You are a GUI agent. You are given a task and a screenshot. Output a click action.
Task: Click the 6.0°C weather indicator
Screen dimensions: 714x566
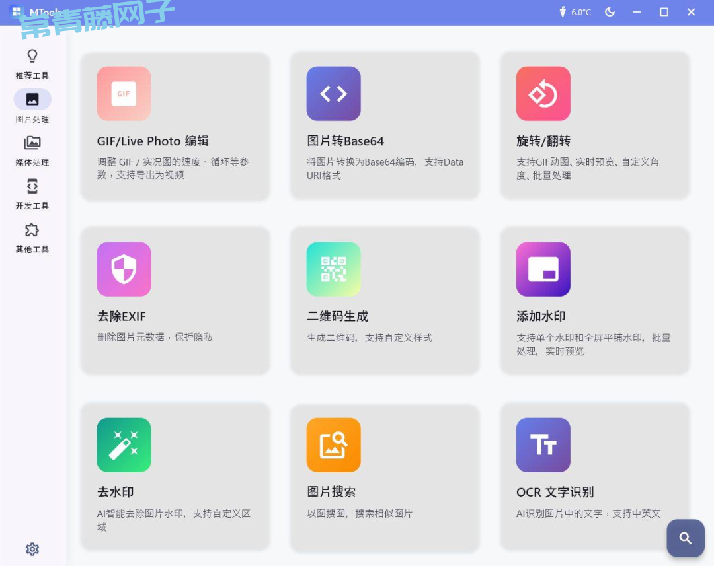(x=575, y=12)
